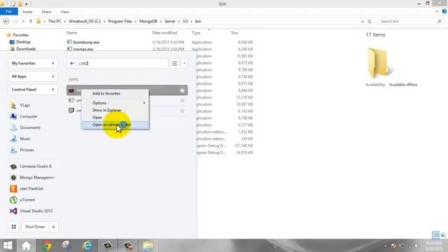Select Open as administrator in context menu

[x=115, y=125]
